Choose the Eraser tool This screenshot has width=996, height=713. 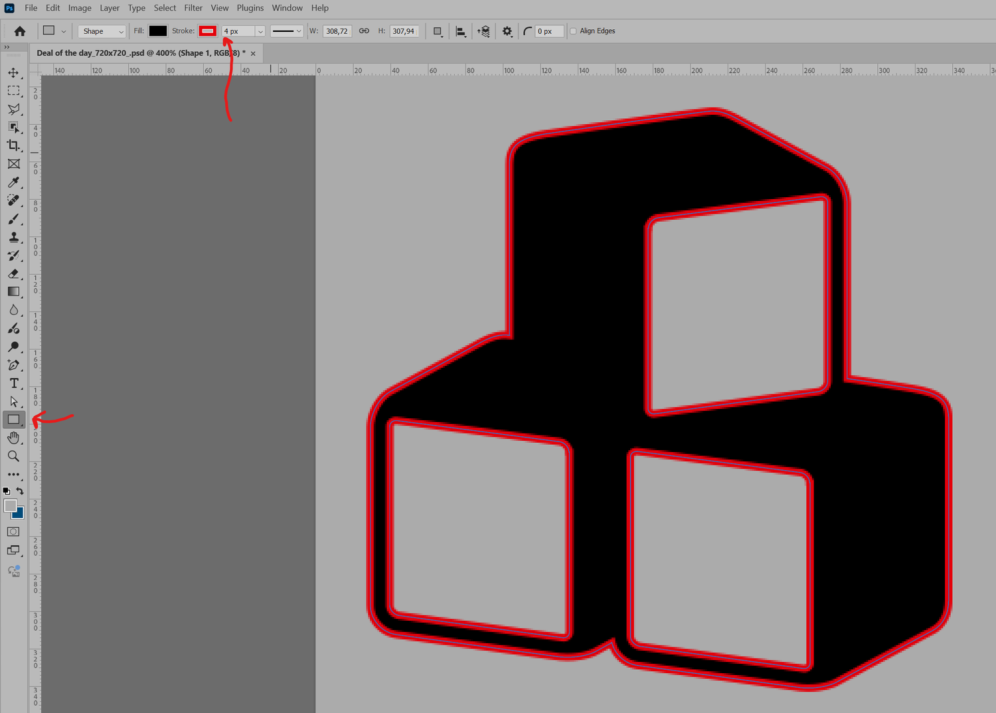[13, 274]
